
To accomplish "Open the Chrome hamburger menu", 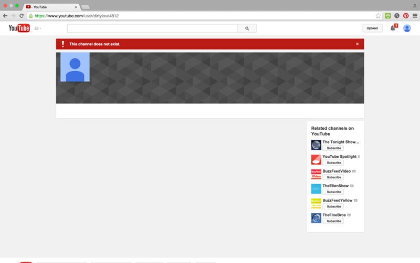I will [414, 16].
